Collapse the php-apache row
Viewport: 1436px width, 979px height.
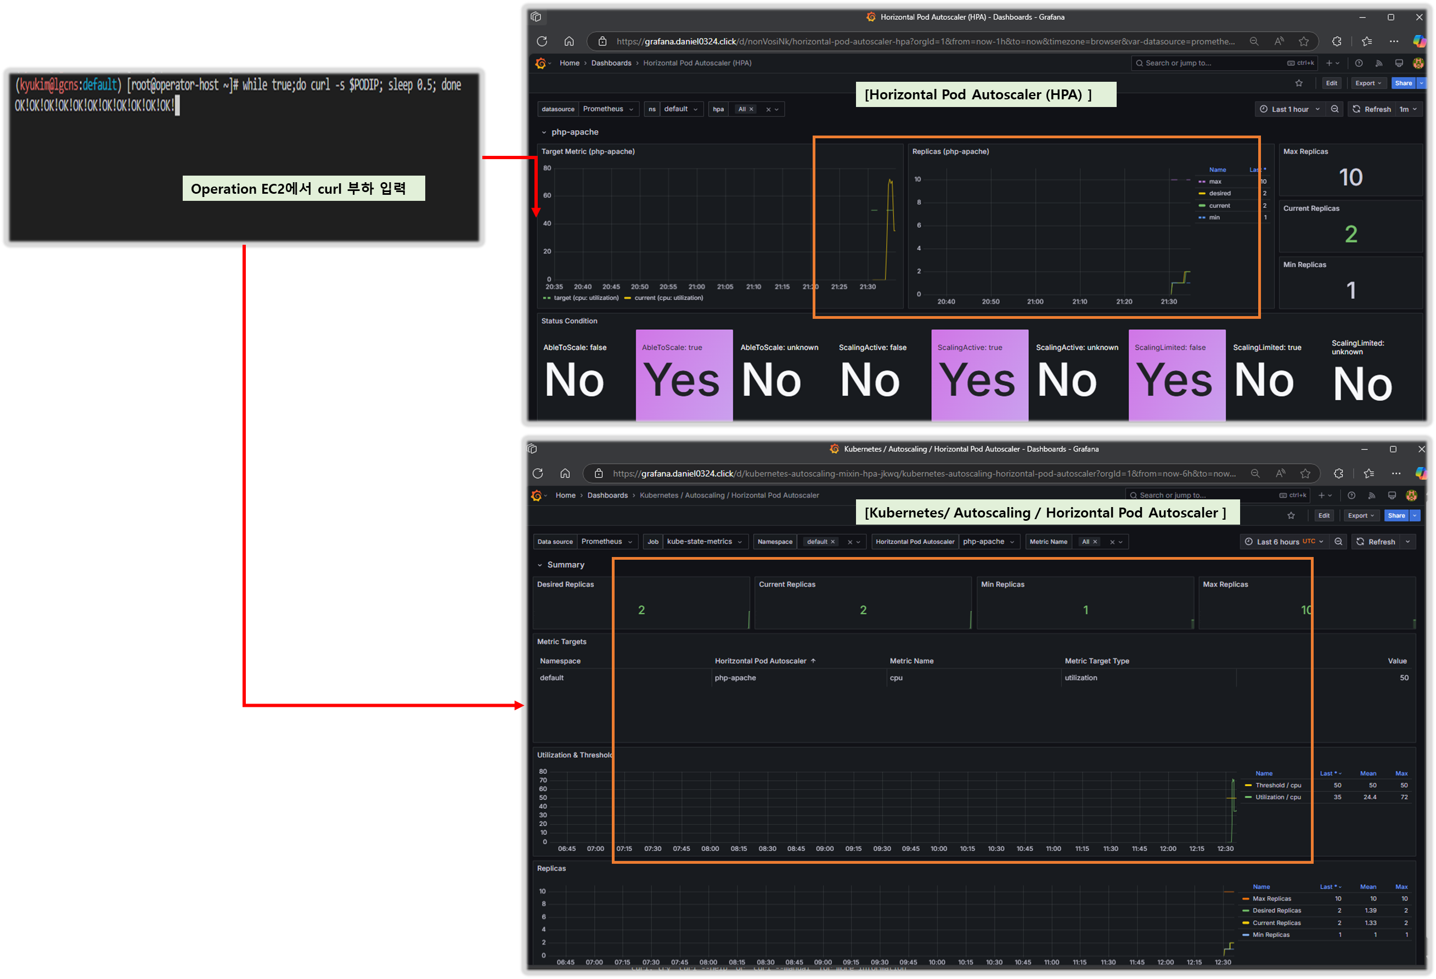[544, 132]
